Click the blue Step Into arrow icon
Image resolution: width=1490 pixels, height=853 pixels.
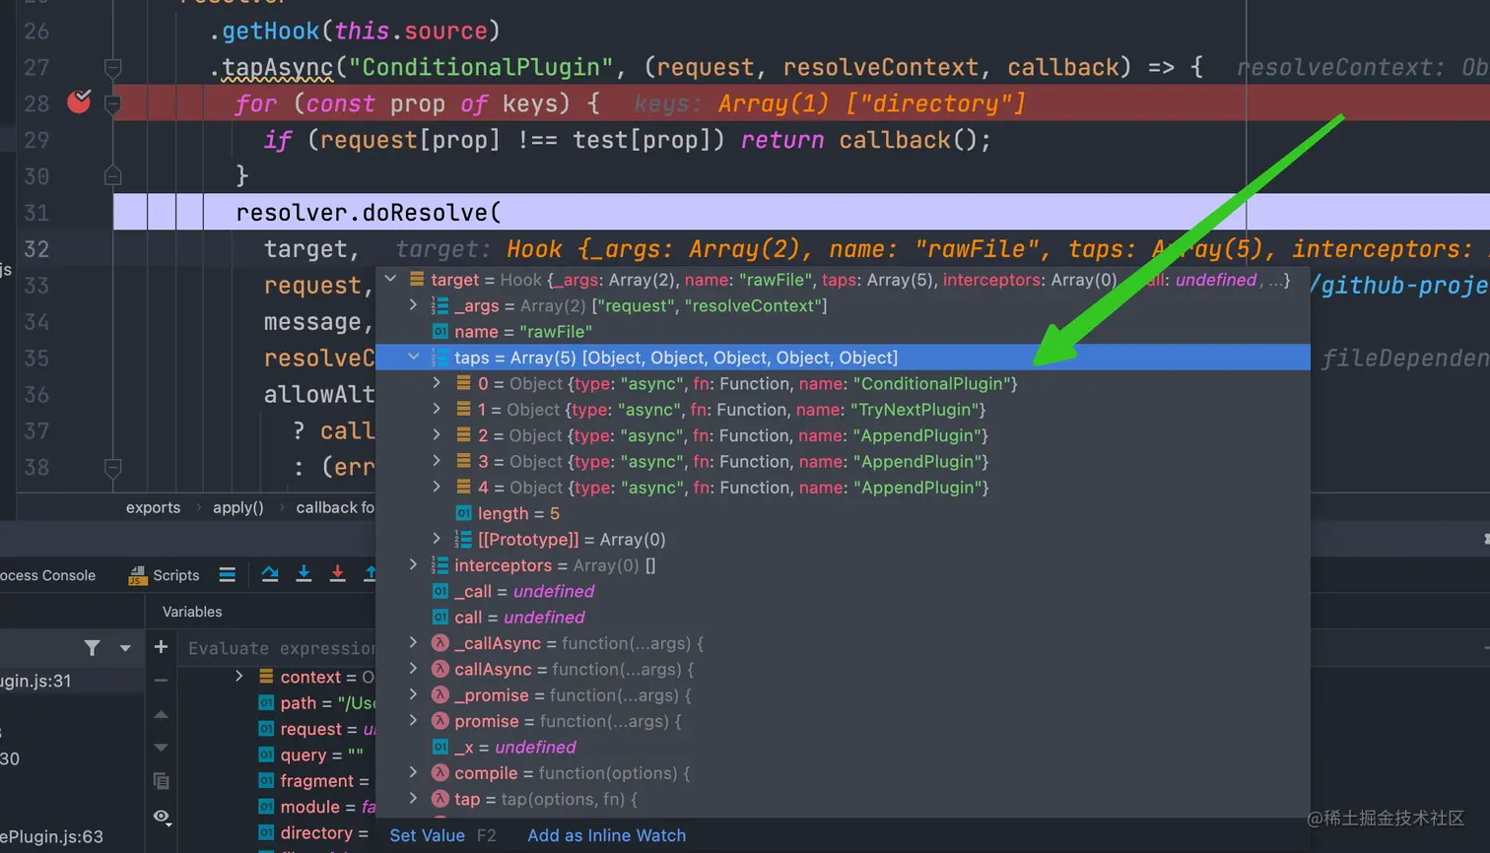[x=304, y=574]
